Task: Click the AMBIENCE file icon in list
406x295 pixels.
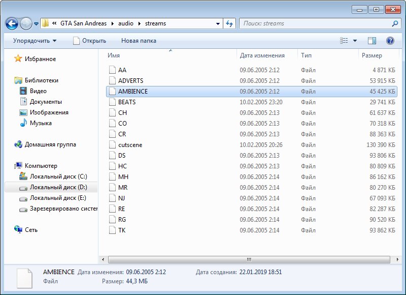Action: 112,91
